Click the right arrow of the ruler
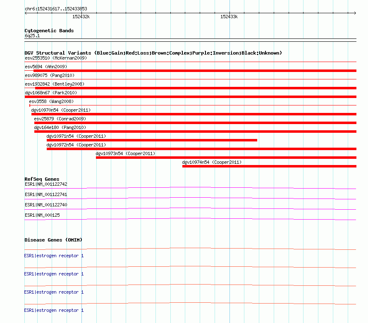Viewport: 368px width, 323px height. click(x=355, y=13)
